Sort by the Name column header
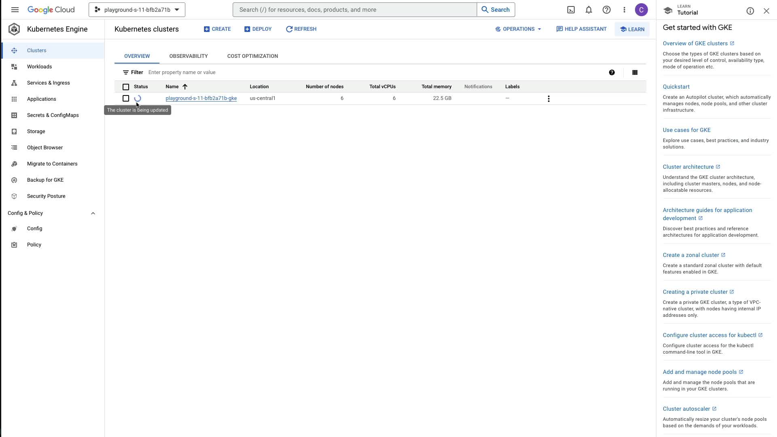Viewport: 777px width, 437px height. coord(172,87)
